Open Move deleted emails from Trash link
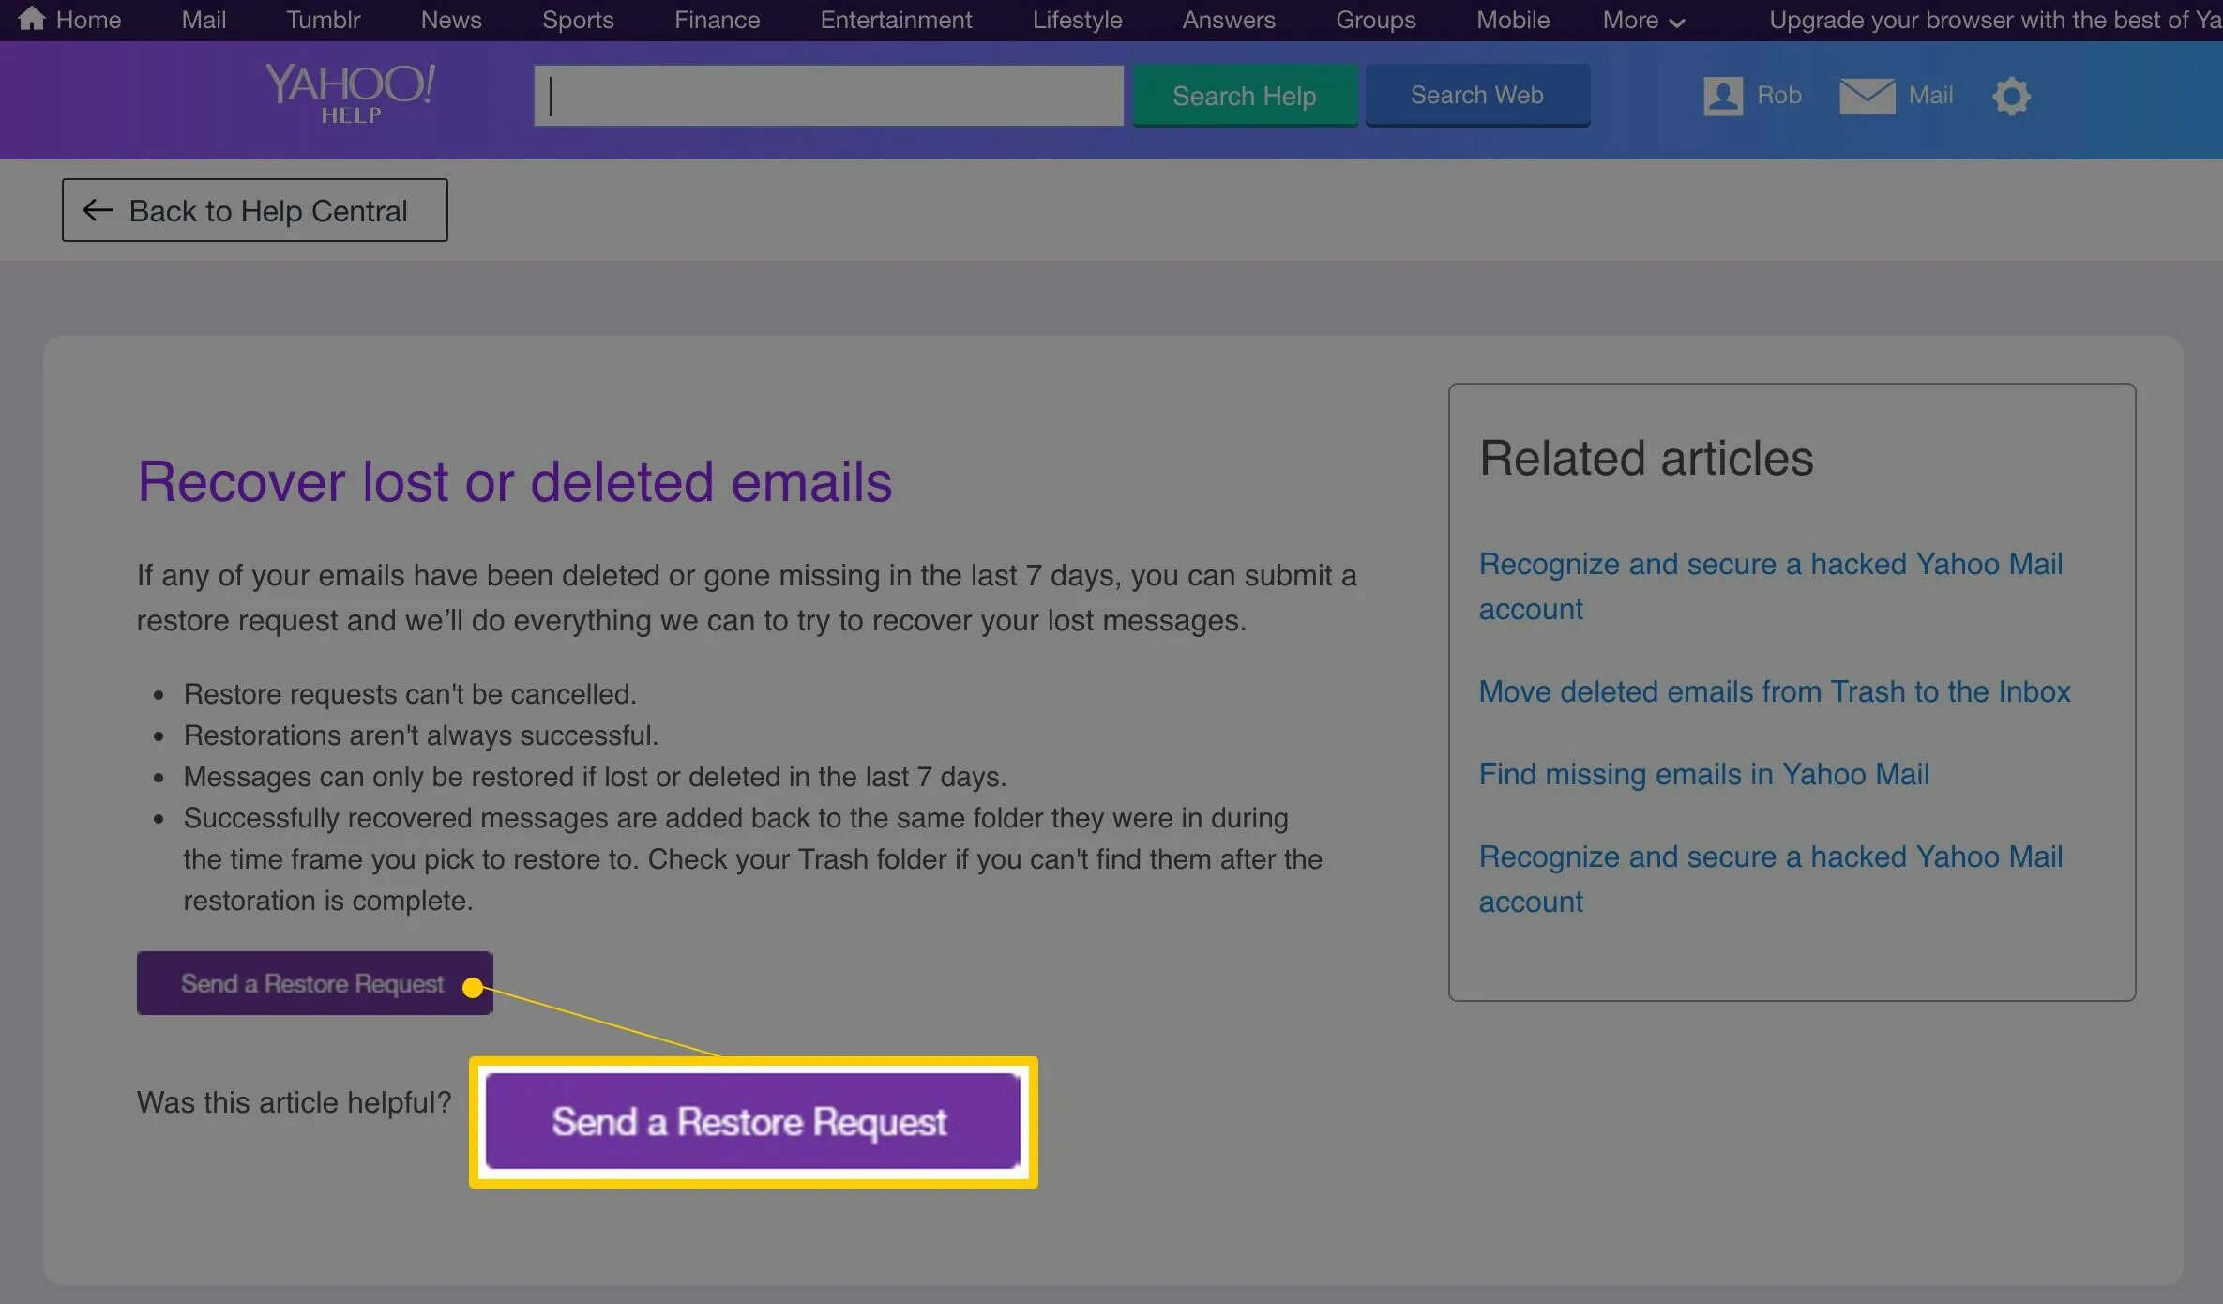The width and height of the screenshot is (2223, 1304). 1774,691
